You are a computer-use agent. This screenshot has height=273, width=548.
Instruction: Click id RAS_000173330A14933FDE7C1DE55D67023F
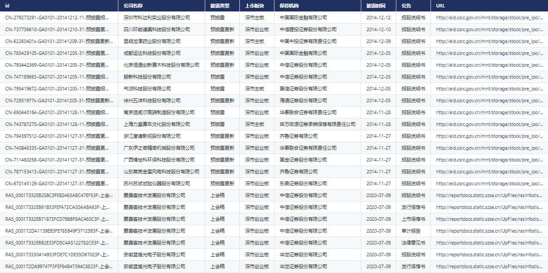pos(57,255)
